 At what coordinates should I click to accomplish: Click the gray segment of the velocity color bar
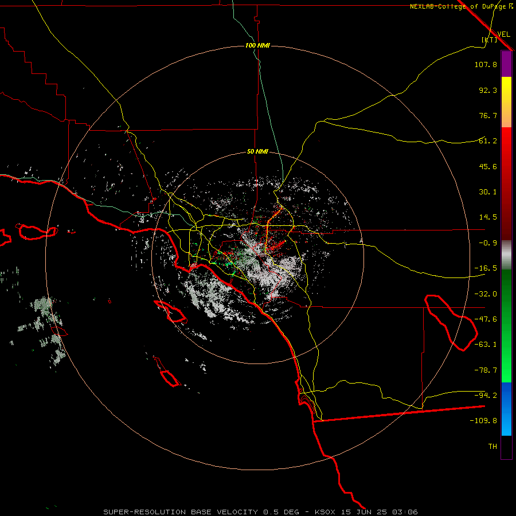pyautogui.click(x=506, y=255)
